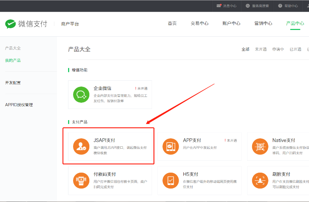Click the WeChat Pay green logo icon

pos(10,24)
